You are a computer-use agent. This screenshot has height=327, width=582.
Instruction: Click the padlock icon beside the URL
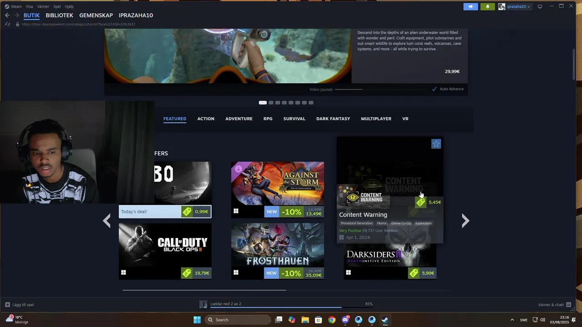point(17,24)
